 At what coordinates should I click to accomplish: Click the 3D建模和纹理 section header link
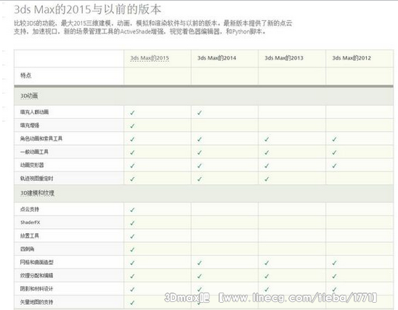(x=37, y=193)
